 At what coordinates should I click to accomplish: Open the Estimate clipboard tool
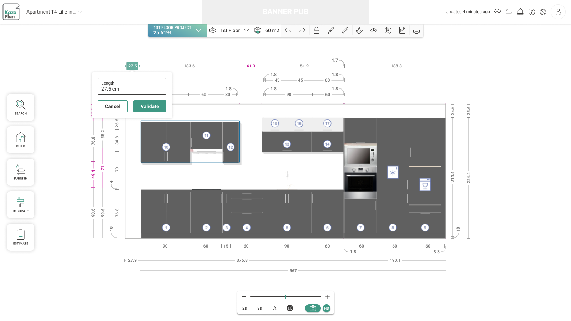(x=21, y=237)
